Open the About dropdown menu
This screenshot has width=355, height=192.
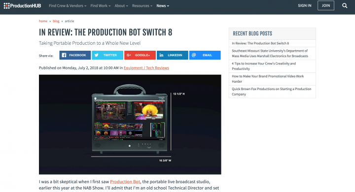121,6
